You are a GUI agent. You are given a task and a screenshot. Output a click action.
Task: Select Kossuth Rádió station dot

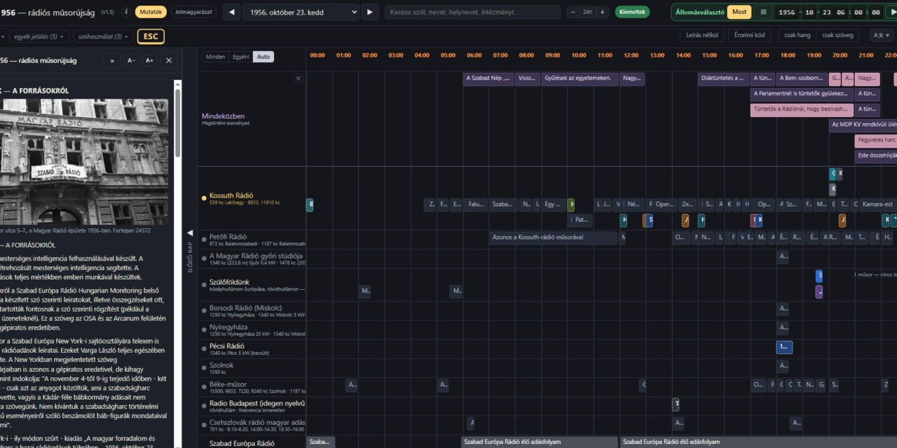[x=204, y=198]
